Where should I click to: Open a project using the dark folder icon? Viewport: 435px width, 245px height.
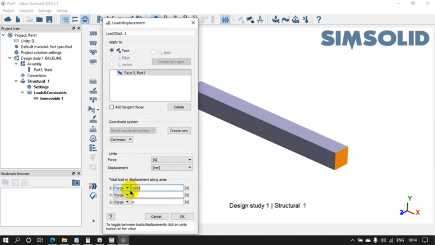click(x=40, y=19)
